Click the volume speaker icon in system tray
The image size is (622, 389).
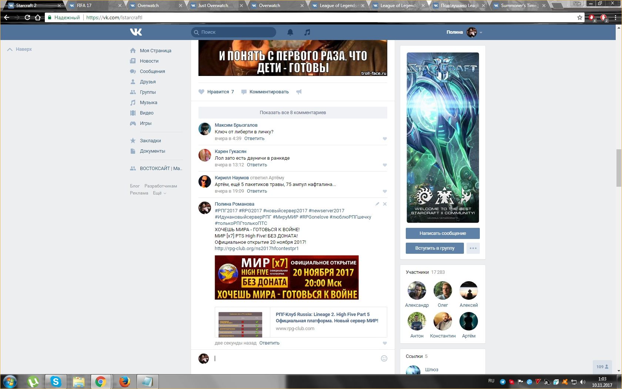pyautogui.click(x=582, y=382)
